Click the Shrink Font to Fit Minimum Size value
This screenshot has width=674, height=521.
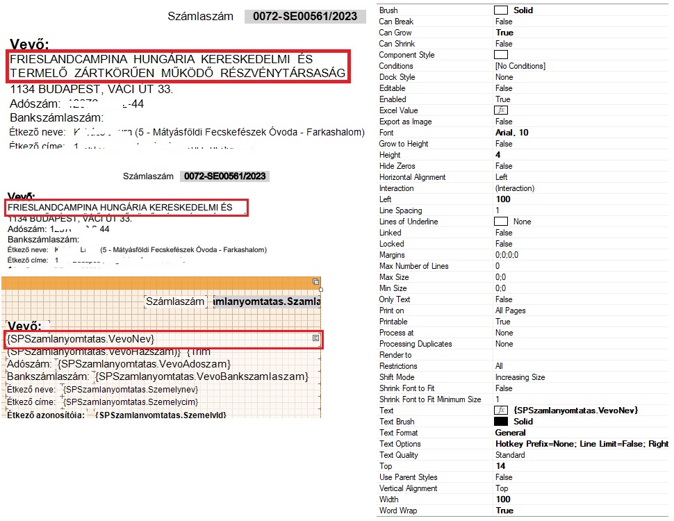click(x=498, y=399)
